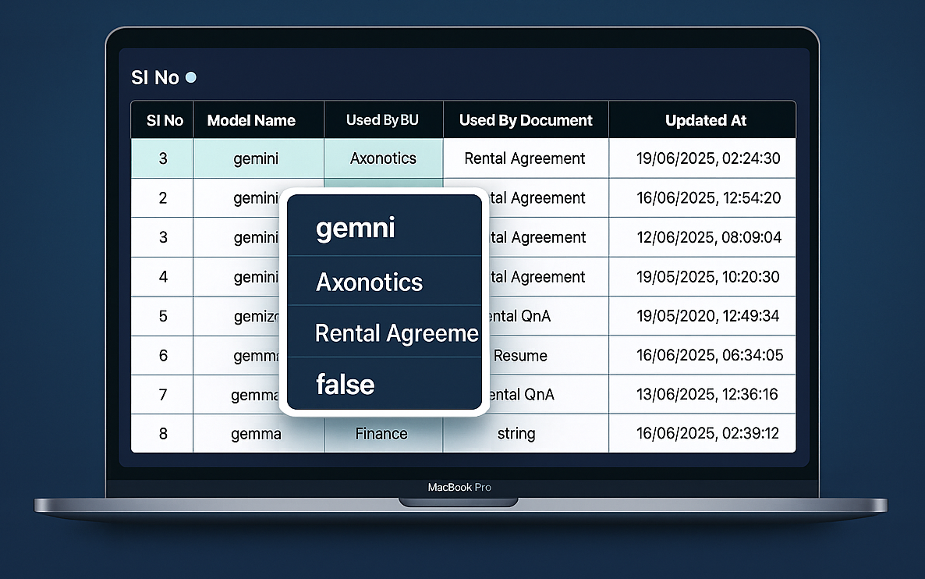Select 'Axonotics' in the popup card
This screenshot has width=925, height=579.
click(x=369, y=282)
